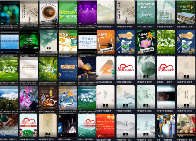Click the heart on the night building video
Viewport: 196px width, 141px height.
pos(61,135)
